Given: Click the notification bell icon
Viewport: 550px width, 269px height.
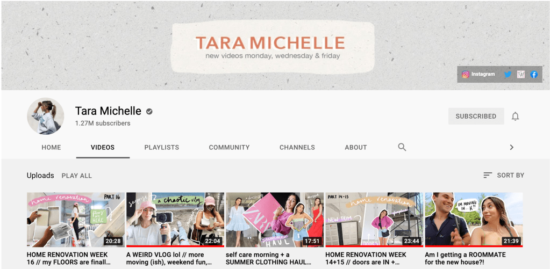Looking at the screenshot, I should 515,116.
